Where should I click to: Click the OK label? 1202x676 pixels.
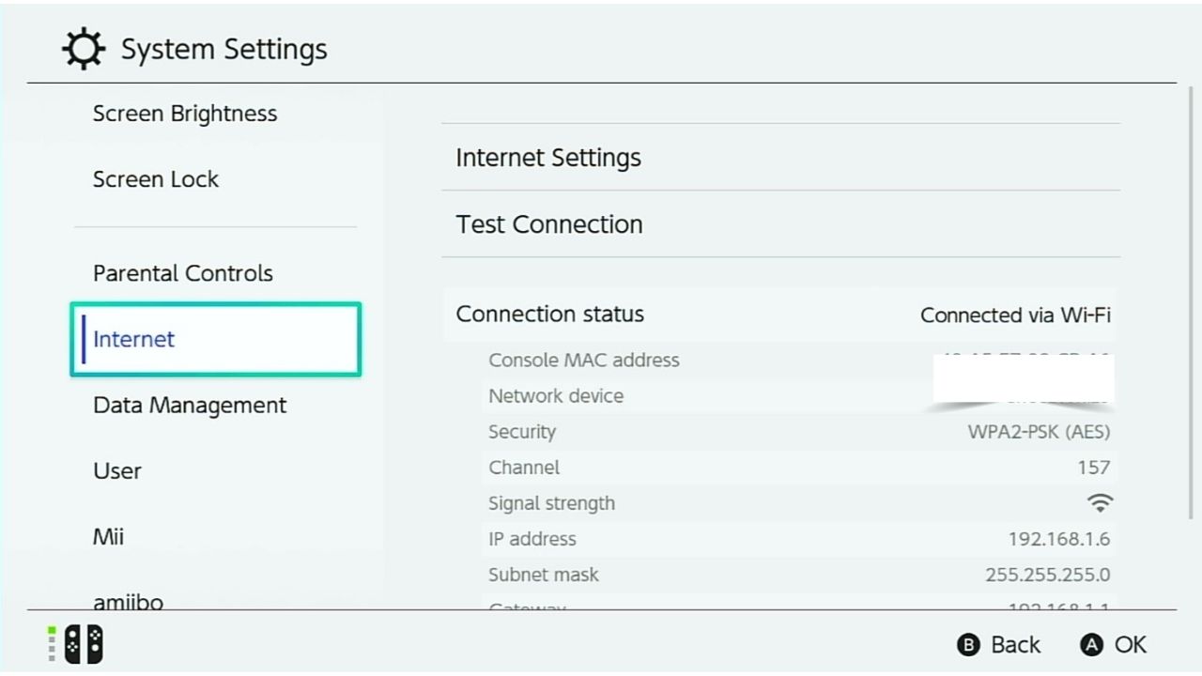coord(1131,645)
